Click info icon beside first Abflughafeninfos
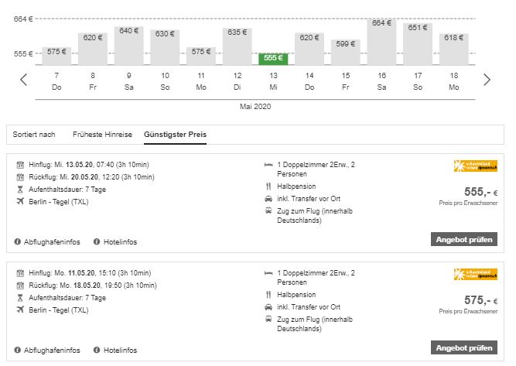This screenshot has height=366, width=516. [x=18, y=242]
